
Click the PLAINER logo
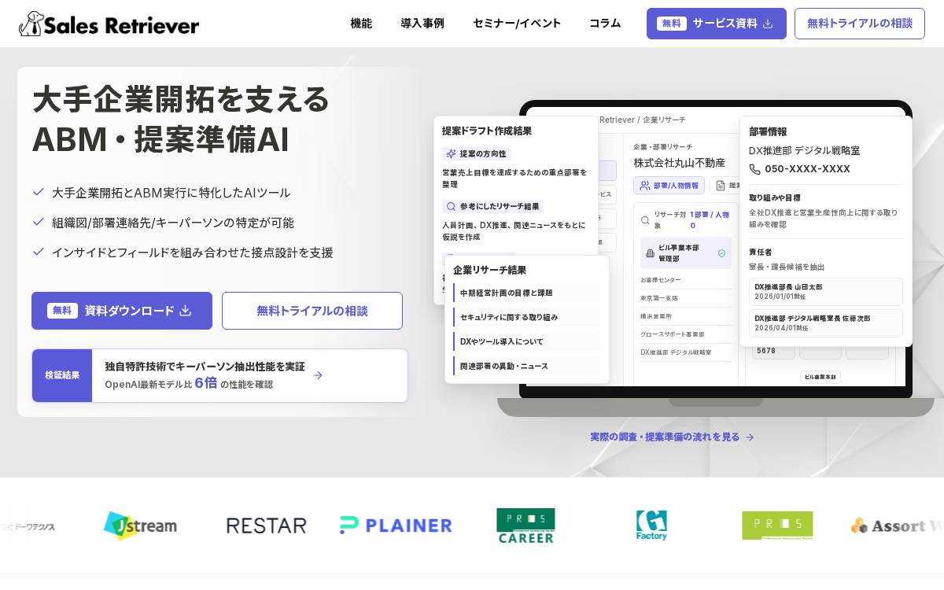tap(396, 525)
